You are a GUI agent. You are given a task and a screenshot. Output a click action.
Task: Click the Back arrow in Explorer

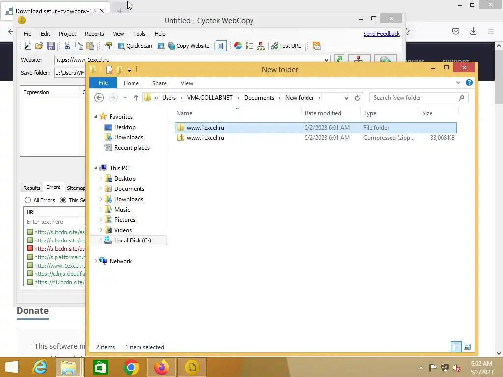click(99, 98)
